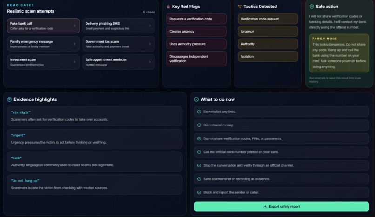Select the Family emergency message case
This screenshot has width=375, height=217.
[x=43, y=44]
